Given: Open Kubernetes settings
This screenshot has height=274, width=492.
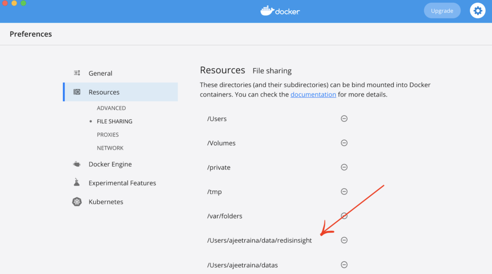Looking at the screenshot, I should point(106,202).
